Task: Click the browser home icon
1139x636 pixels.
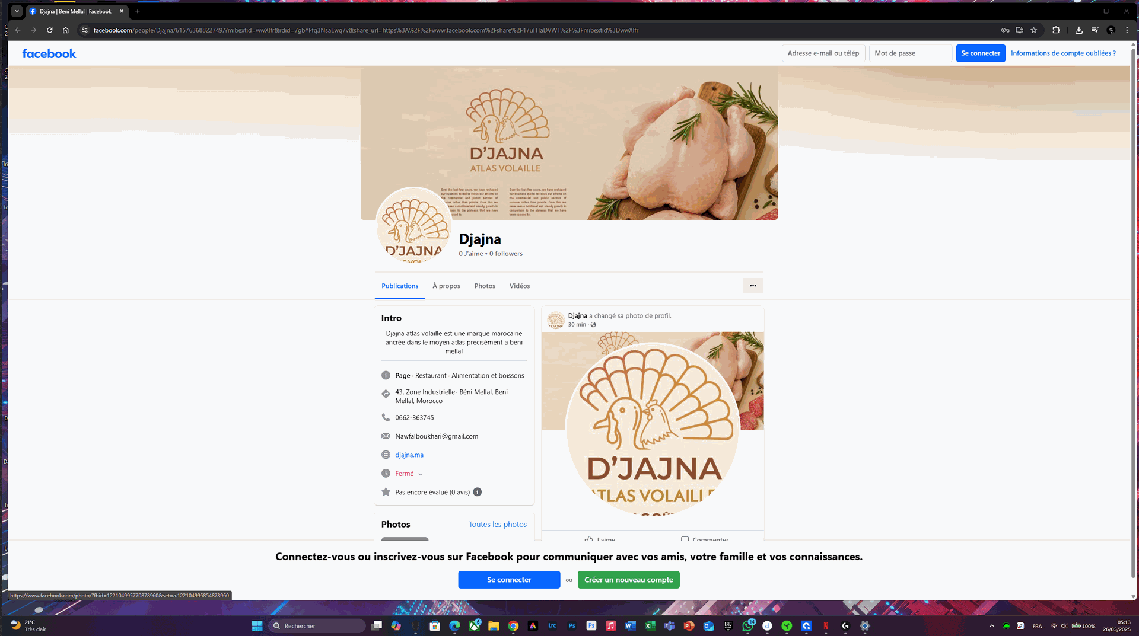Action: point(66,30)
